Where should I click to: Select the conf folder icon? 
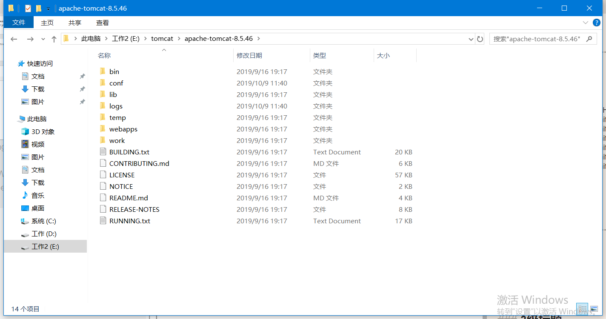[x=102, y=83]
